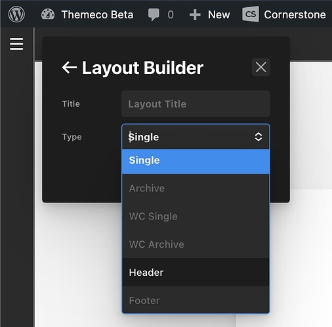Screen dimensions: 332x327
Task: Open the Cornerstone admin bar link
Action: click(x=295, y=14)
